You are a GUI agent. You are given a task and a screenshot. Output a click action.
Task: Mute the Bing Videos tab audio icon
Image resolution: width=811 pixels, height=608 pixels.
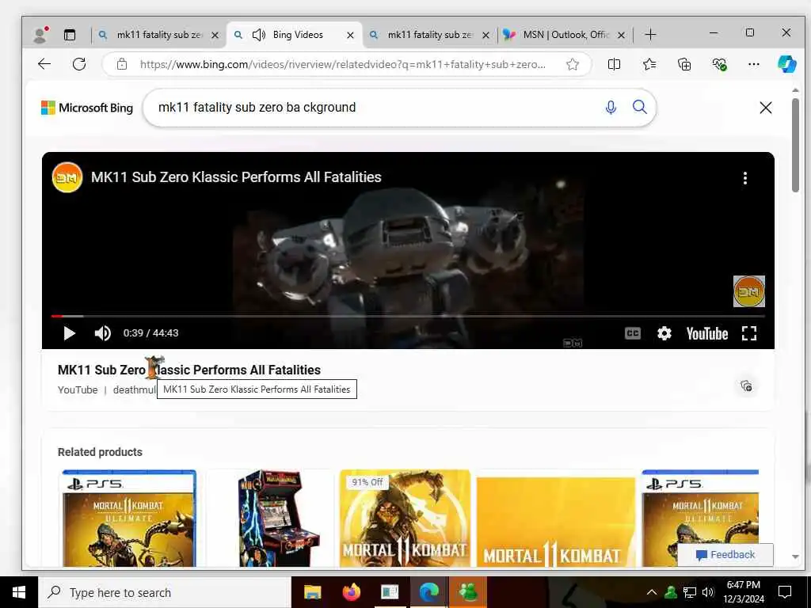pyautogui.click(x=259, y=35)
